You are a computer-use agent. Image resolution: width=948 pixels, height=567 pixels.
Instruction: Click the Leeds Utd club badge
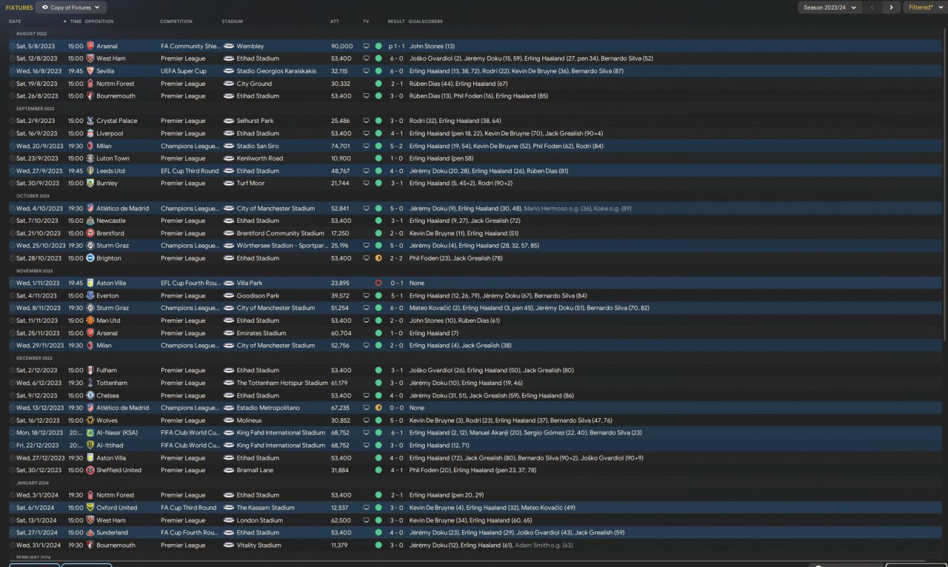pyautogui.click(x=90, y=171)
